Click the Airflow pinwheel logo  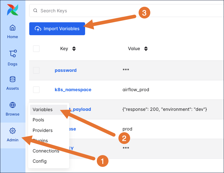[13, 10]
